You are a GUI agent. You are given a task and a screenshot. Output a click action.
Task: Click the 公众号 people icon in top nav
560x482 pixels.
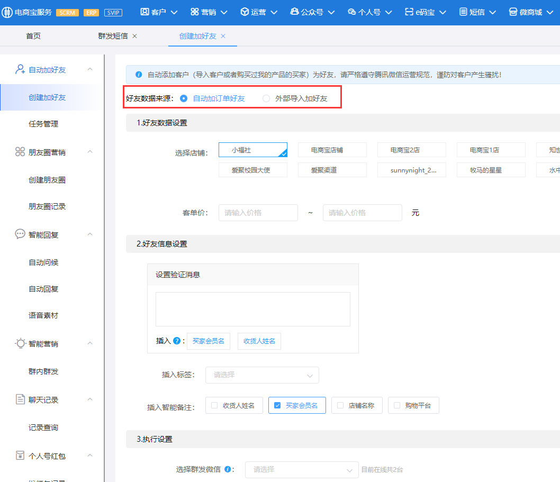point(295,12)
